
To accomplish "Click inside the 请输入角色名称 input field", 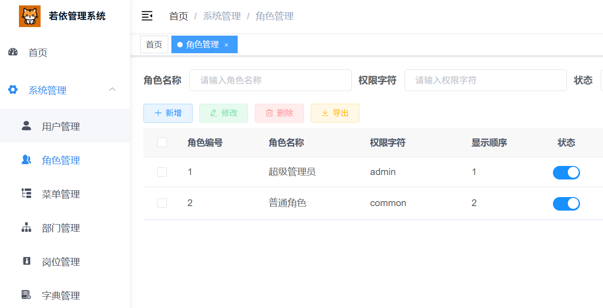I will click(x=270, y=80).
